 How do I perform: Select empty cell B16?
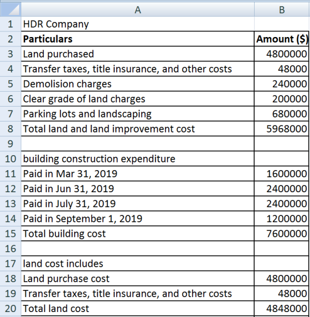282,249
